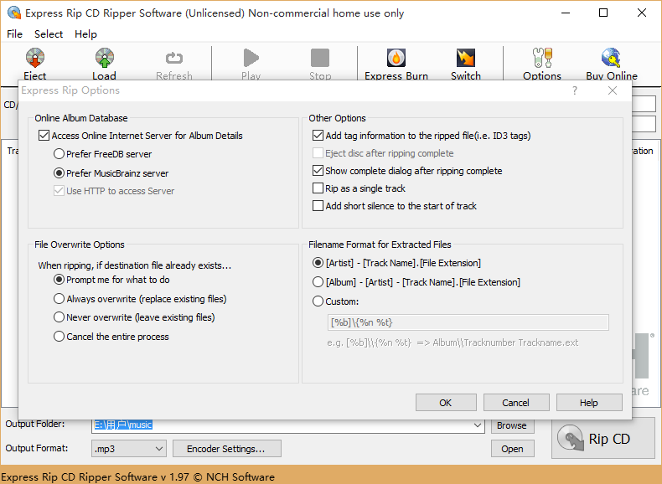Choose Always overwrite existing files option
The image size is (662, 484).
point(59,299)
